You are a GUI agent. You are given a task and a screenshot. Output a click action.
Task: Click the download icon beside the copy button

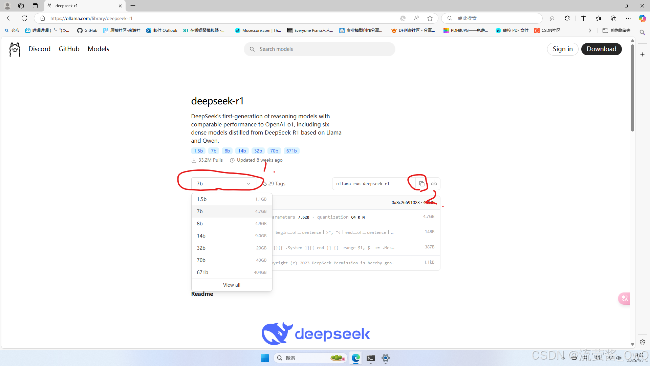coord(434,183)
